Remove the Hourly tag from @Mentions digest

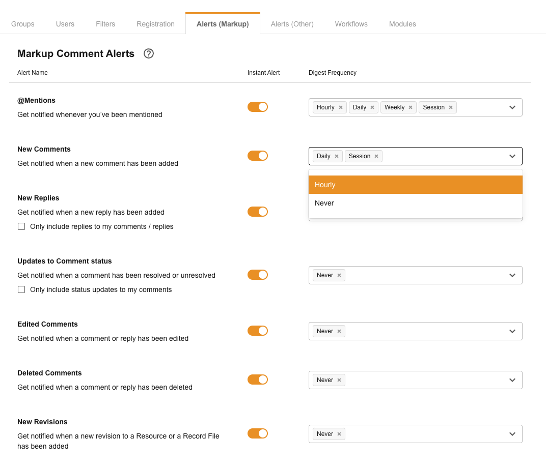coord(341,107)
